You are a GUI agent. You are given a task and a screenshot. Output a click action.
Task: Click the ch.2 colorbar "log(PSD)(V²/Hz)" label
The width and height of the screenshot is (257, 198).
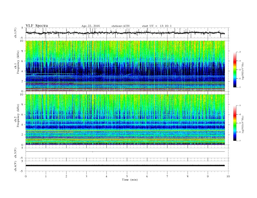pyautogui.click(x=243, y=124)
